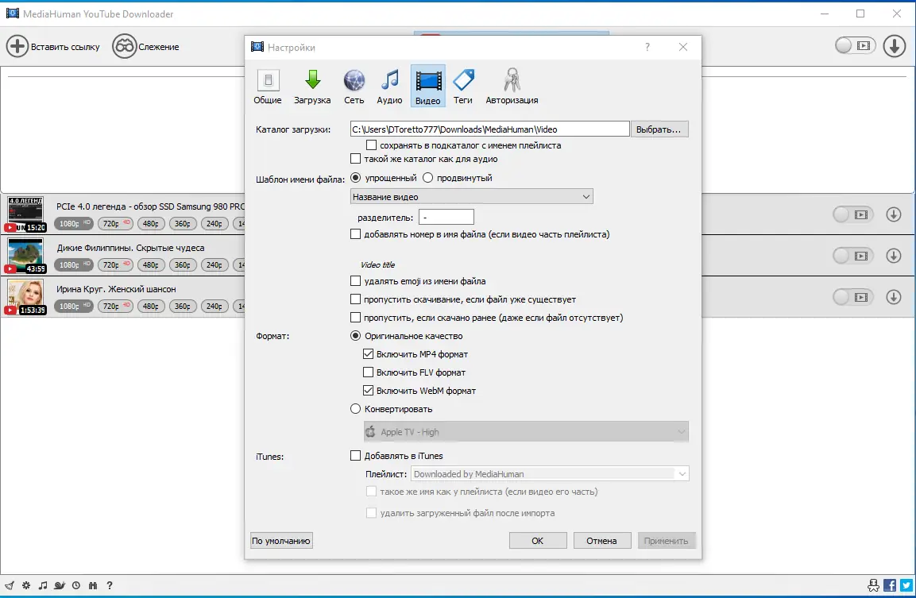Click the broom clear-list icon in the status bar

10,585
